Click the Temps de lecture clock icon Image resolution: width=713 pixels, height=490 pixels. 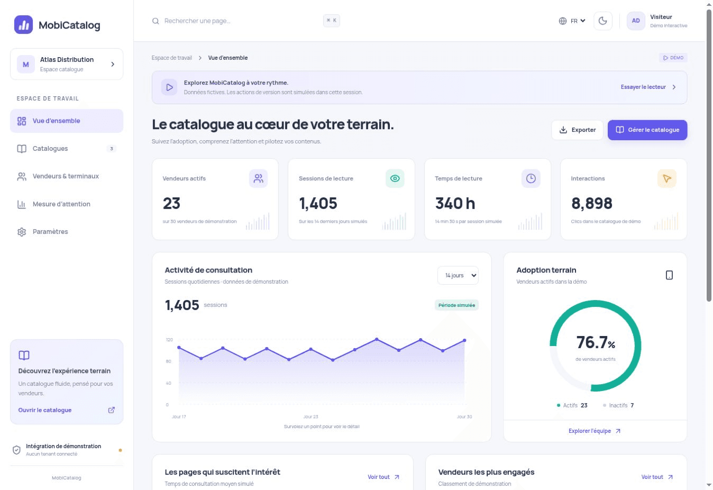[531, 179]
